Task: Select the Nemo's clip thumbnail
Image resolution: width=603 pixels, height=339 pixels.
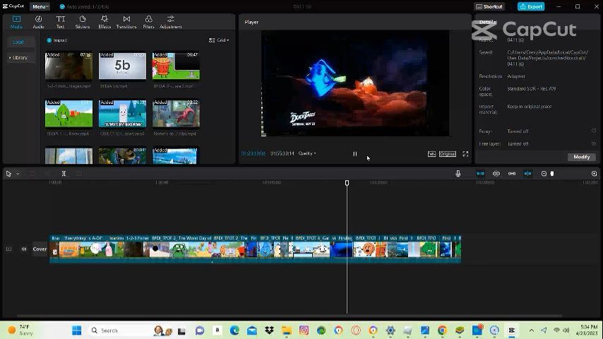Action: (176, 114)
